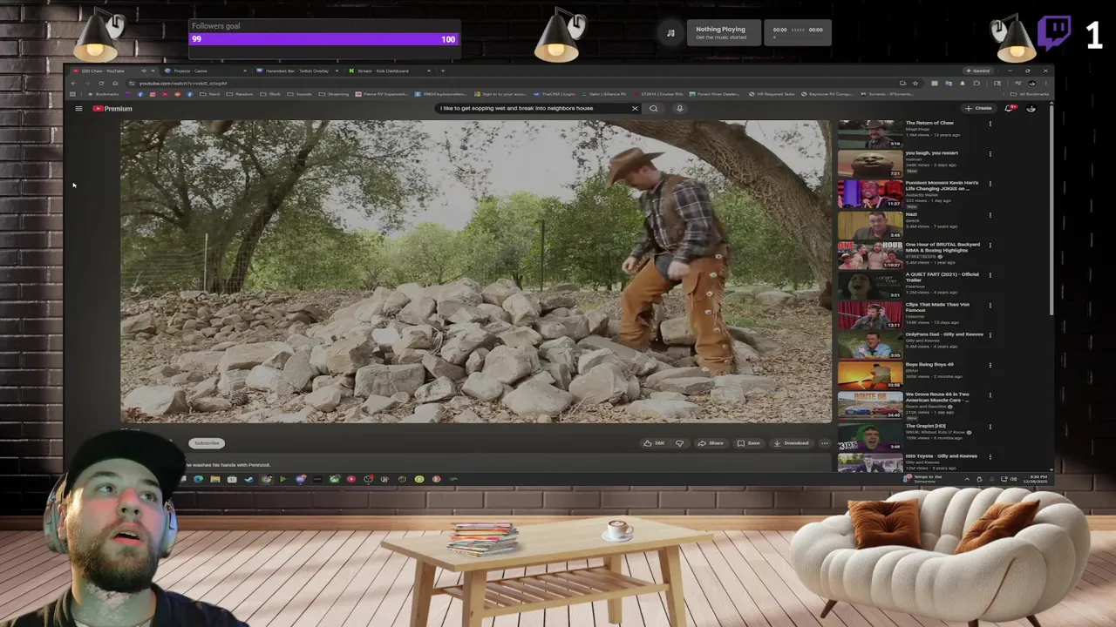
Task: Download the current video
Action: [x=792, y=443]
